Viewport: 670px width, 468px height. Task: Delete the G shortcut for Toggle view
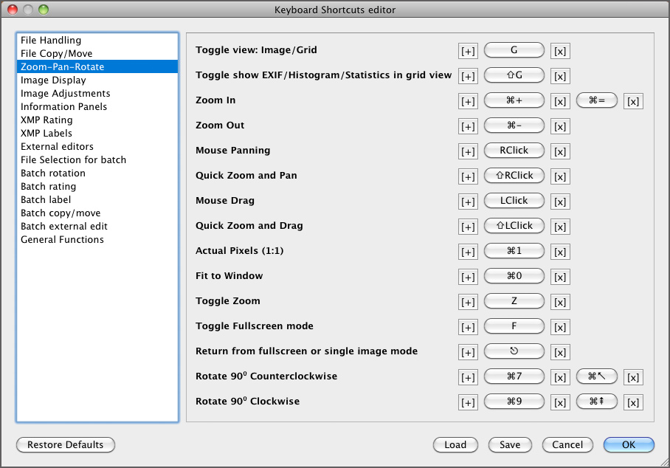[x=561, y=51]
